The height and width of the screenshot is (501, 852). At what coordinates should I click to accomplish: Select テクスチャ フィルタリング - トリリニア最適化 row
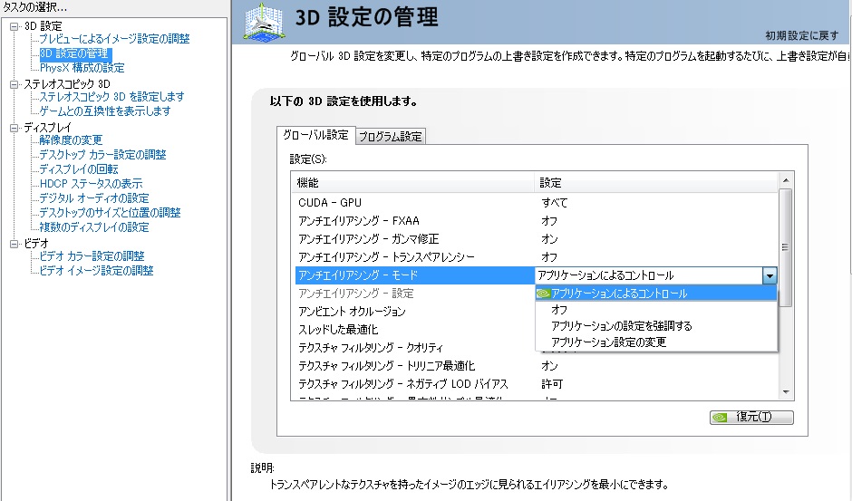tap(537, 366)
